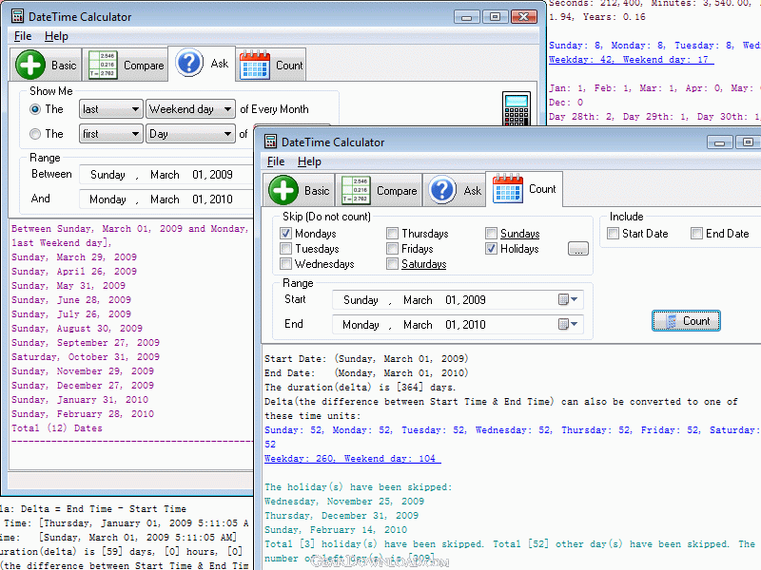761x570 pixels.
Task: Click the result line 'Sunday, August 30, 2009'
Action: (77, 328)
